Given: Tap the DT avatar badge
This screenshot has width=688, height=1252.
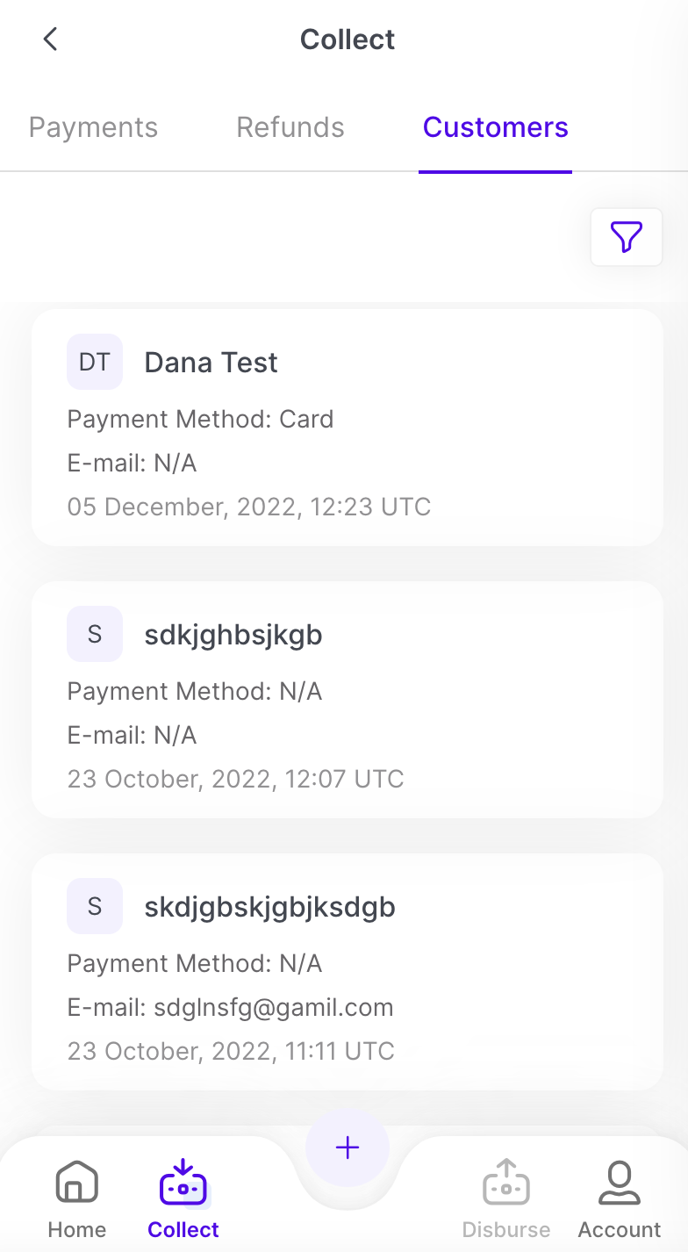Looking at the screenshot, I should click(x=95, y=362).
